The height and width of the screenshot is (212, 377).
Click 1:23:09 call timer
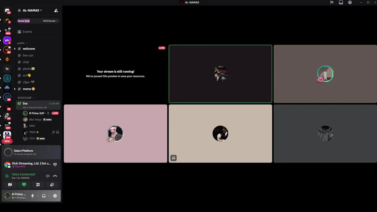(x=54, y=104)
